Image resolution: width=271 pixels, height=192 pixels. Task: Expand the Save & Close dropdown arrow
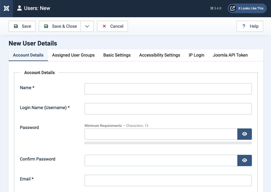coord(87,26)
